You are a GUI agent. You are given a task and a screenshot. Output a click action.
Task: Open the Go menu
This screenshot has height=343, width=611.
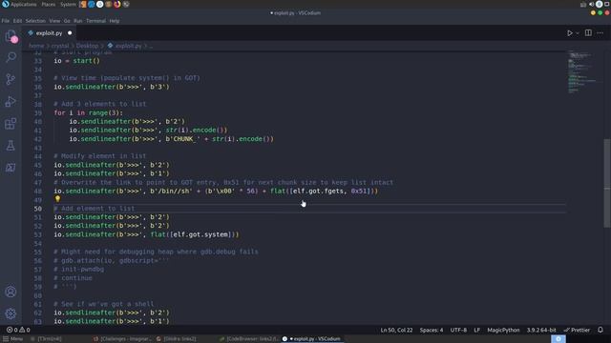67,21
